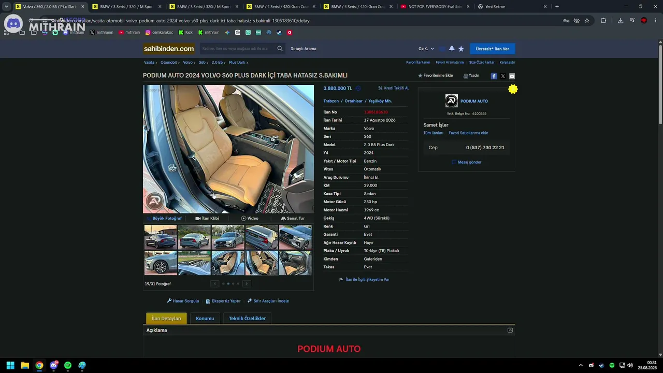The width and height of the screenshot is (663, 373).
Task: Open Chrome's three-dot menu
Action: click(656, 21)
